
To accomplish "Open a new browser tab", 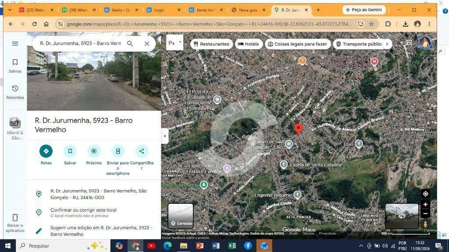I will (x=318, y=10).
